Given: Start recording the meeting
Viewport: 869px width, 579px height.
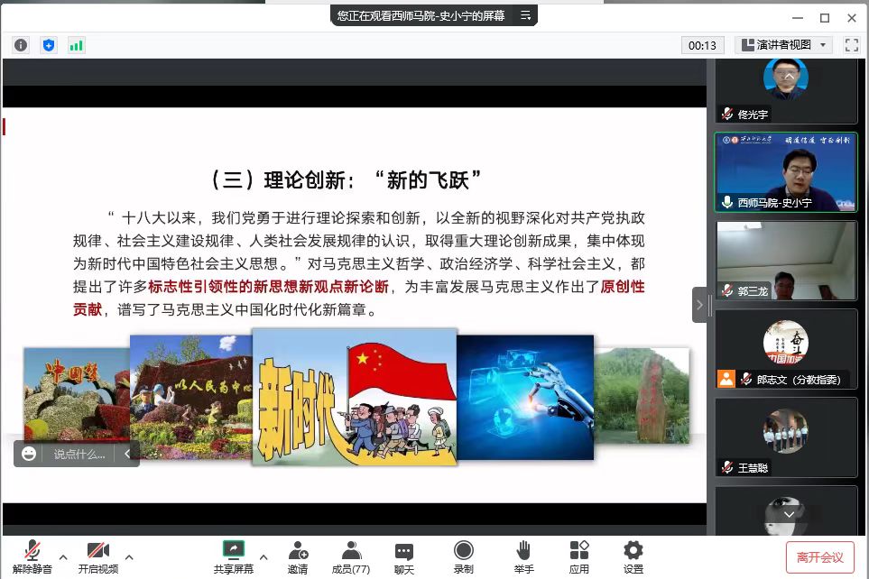Looking at the screenshot, I should point(463,556).
